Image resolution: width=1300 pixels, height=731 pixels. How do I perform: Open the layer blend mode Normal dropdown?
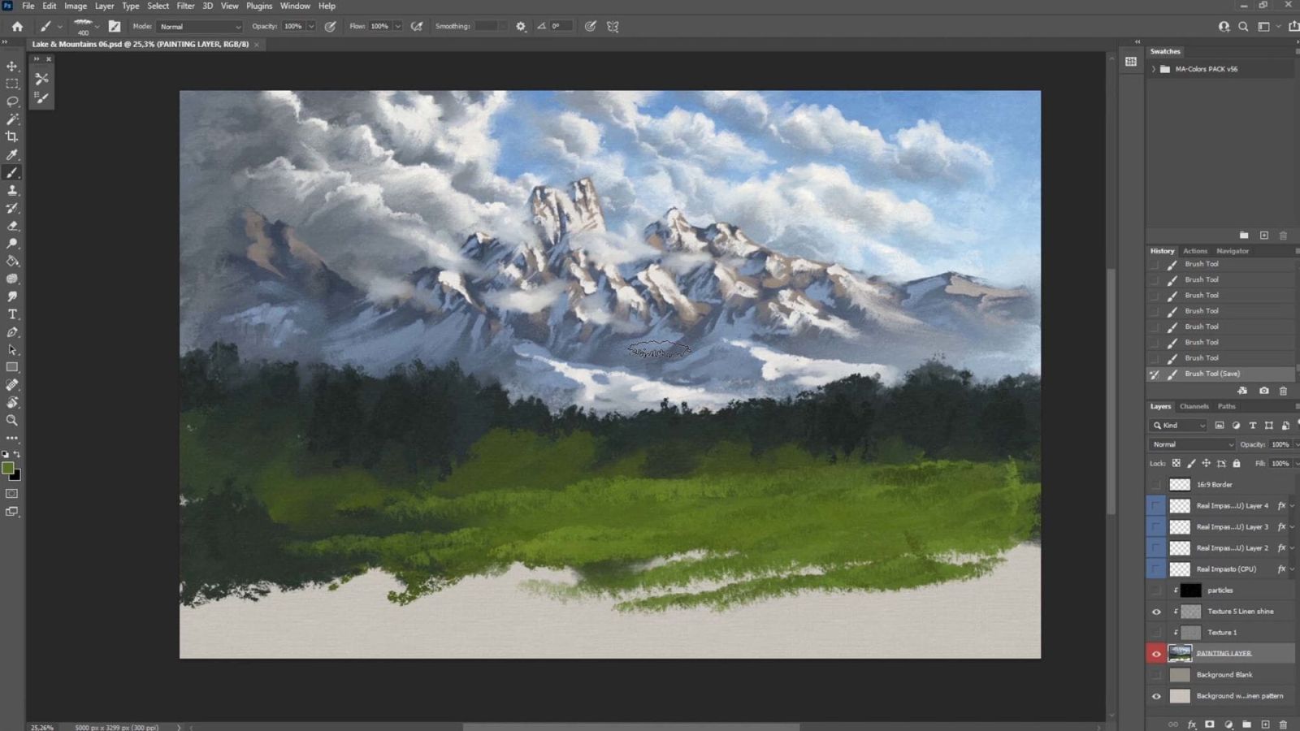pos(1191,444)
